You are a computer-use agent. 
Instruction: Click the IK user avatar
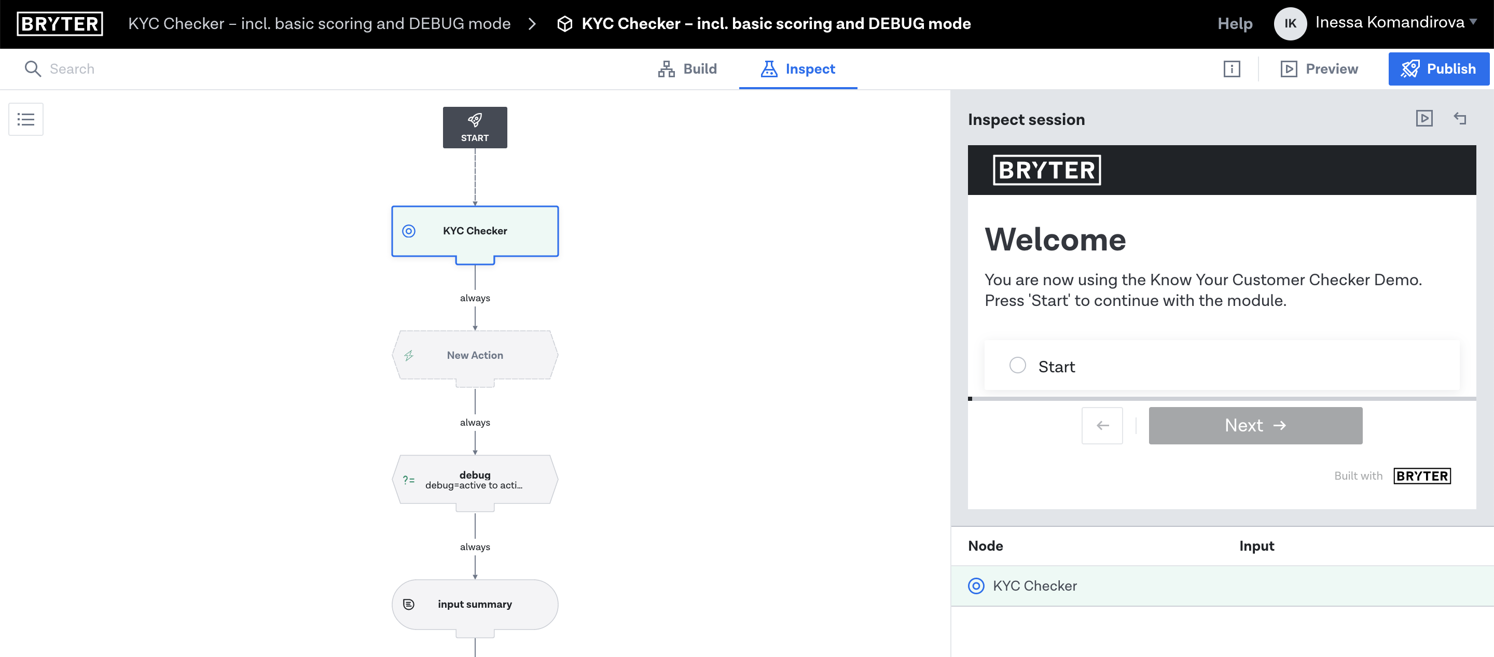click(x=1290, y=24)
